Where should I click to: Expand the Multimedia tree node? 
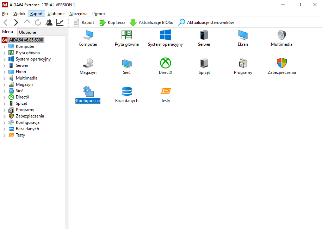[4, 78]
